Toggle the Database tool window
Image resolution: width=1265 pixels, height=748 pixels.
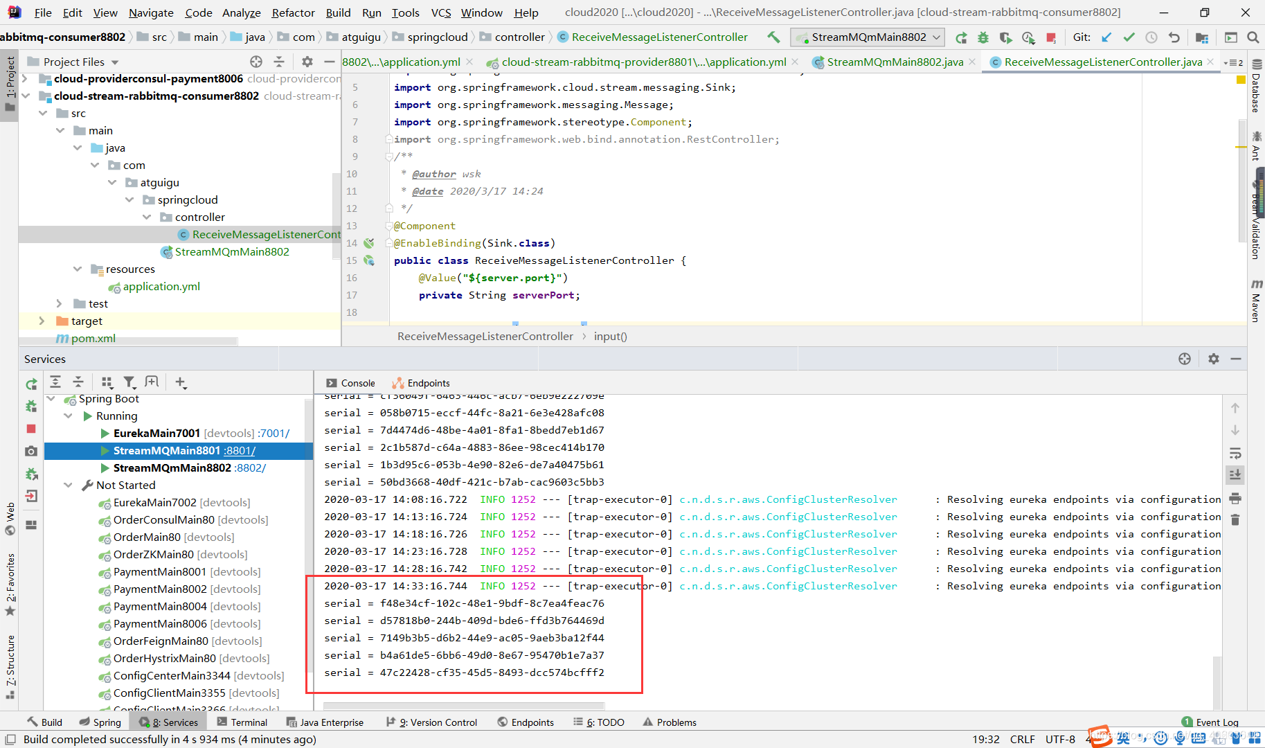pos(1256,86)
